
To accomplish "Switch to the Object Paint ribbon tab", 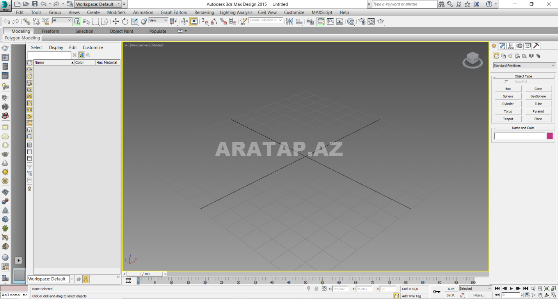I will (121, 31).
